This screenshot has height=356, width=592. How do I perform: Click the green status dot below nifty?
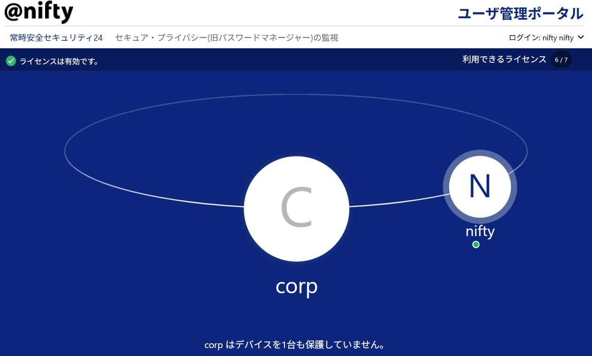point(476,244)
